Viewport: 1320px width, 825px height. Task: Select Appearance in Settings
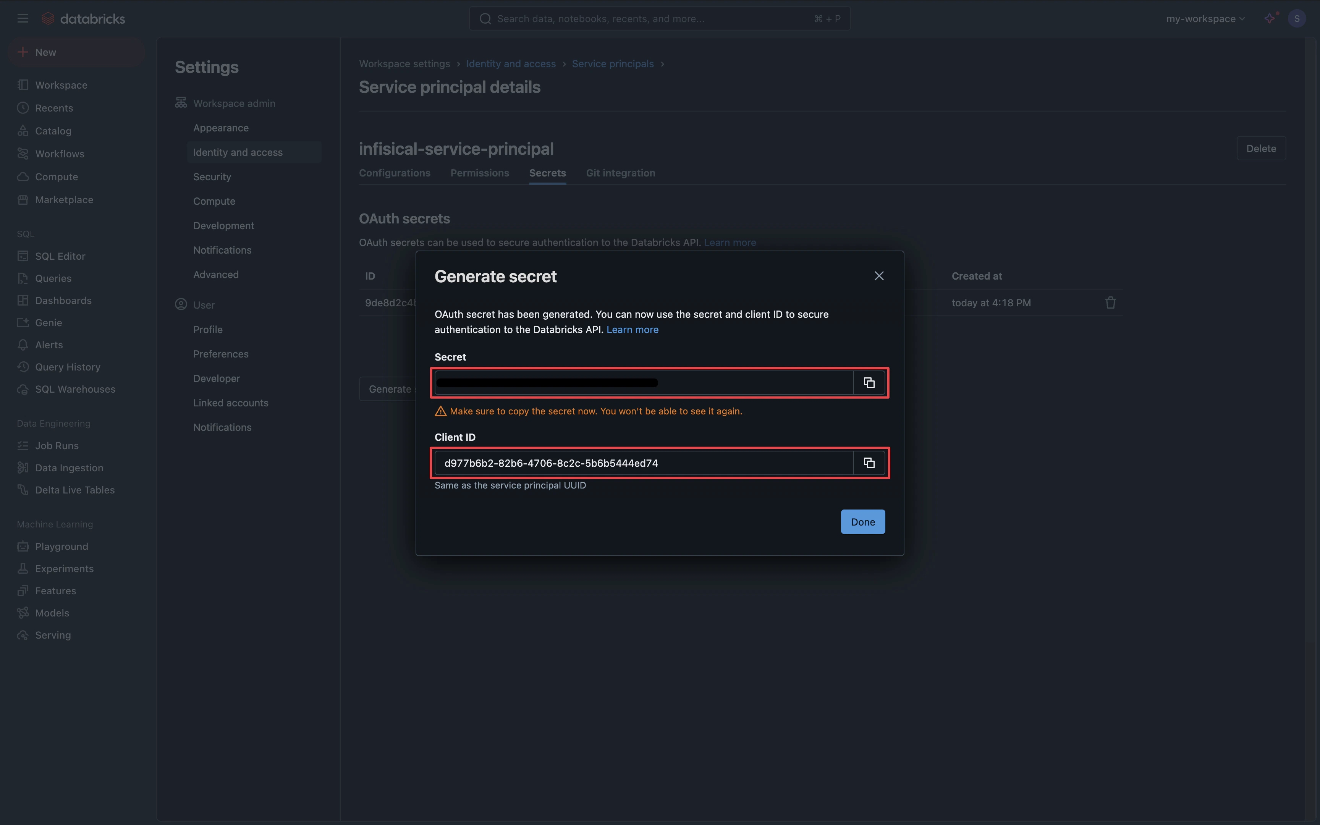221,128
